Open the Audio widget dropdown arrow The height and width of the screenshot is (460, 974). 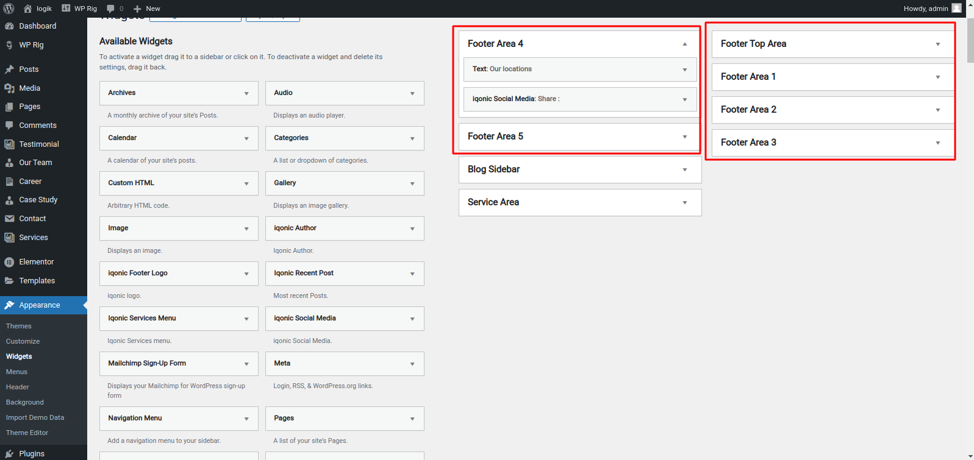tap(412, 93)
